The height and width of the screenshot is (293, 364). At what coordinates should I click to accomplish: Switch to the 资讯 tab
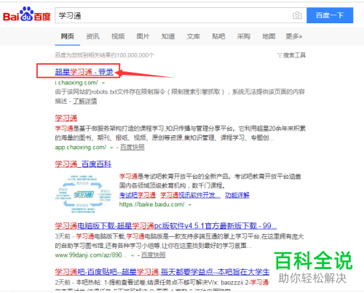click(x=92, y=36)
